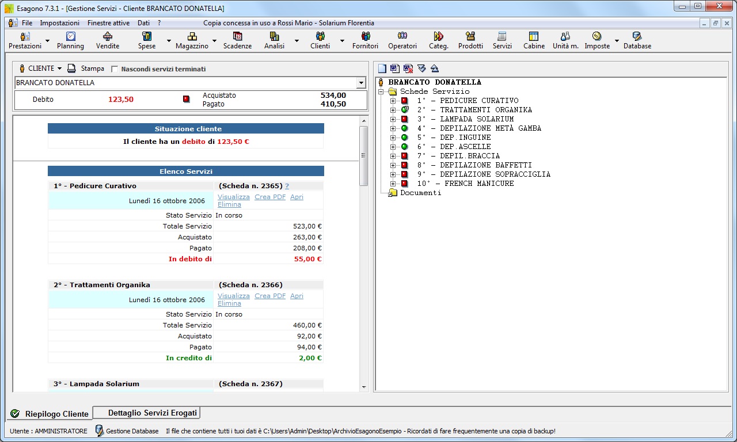
Task: Open the ? help menu
Action: click(x=159, y=23)
